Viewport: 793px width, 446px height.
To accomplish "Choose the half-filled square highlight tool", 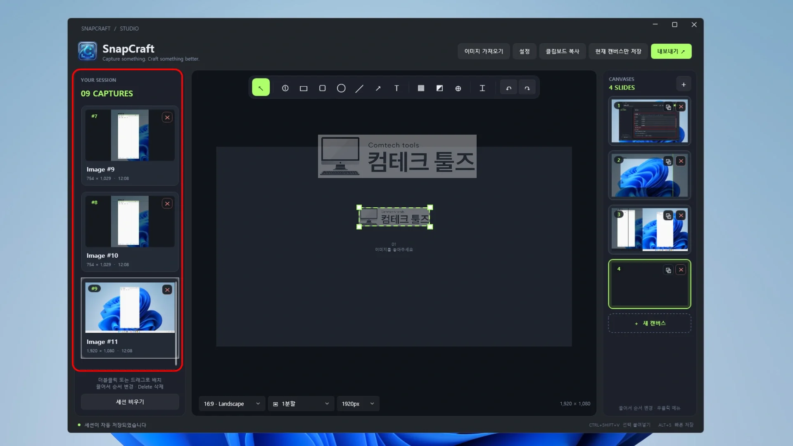I will 439,88.
